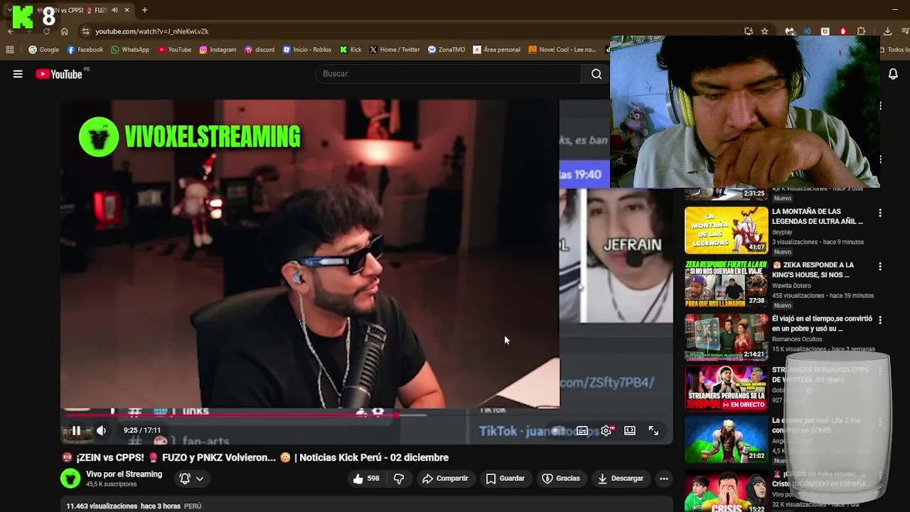Open the WhatsApp bookmark
910x512 pixels.
tap(130, 50)
